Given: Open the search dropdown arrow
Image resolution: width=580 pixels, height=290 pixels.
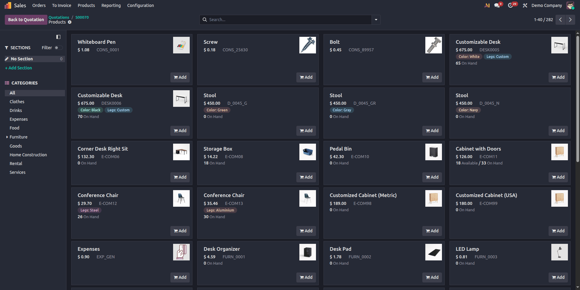Looking at the screenshot, I should [x=376, y=20].
